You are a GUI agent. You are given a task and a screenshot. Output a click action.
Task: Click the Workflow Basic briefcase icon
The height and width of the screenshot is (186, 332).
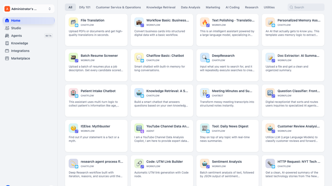tap(139, 22)
